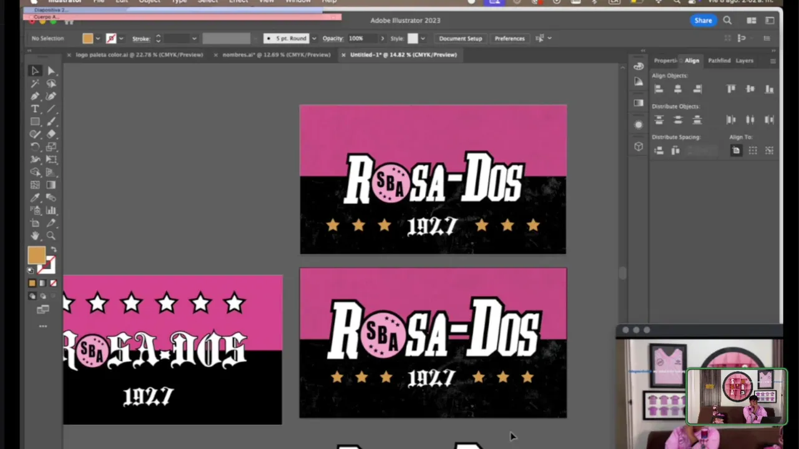Switch to logo paleta color.ai tab
The height and width of the screenshot is (449, 799).
(139, 55)
